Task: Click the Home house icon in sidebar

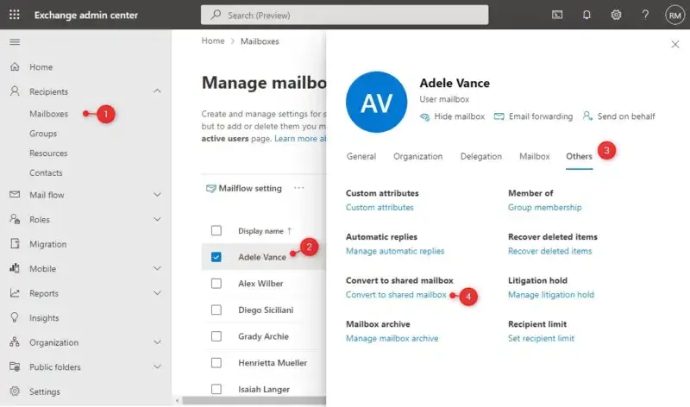Action: 15,66
